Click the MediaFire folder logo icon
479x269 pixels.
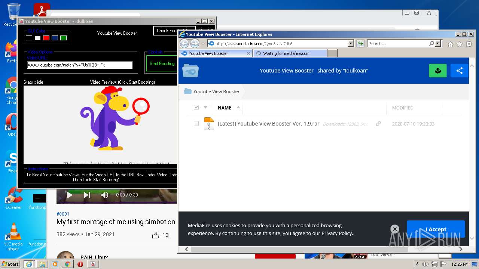coord(190,70)
